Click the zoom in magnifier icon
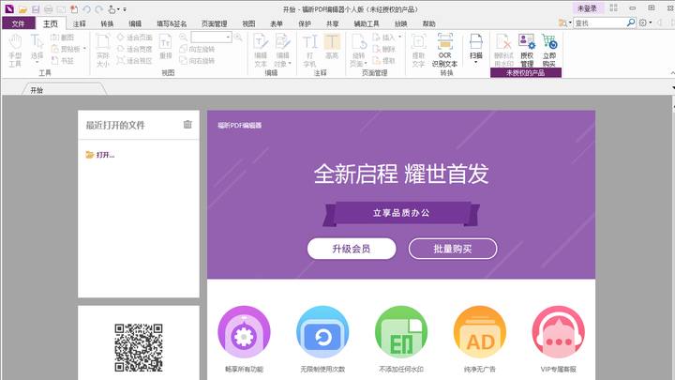The width and height of the screenshot is (675, 380). point(238,38)
